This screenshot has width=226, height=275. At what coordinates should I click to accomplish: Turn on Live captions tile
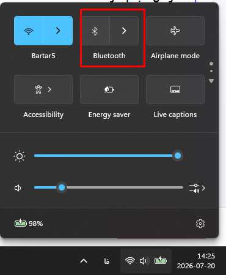175,89
